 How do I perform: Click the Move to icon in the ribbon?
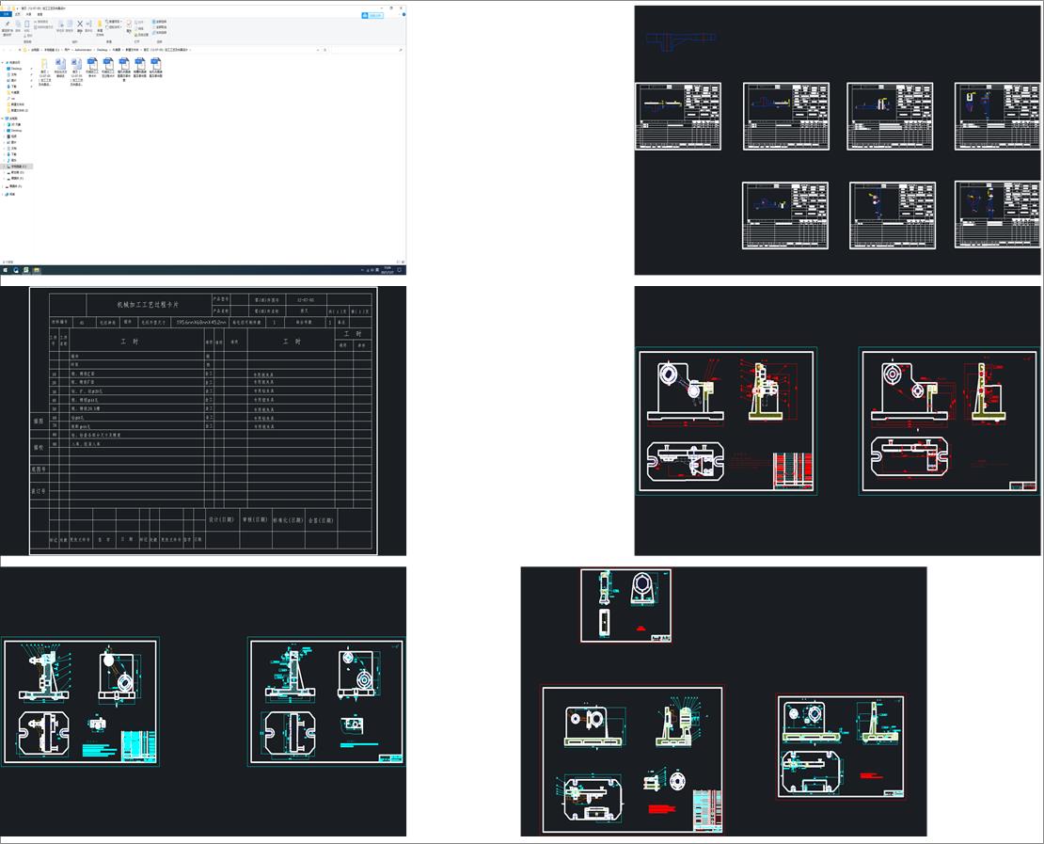pos(60,26)
